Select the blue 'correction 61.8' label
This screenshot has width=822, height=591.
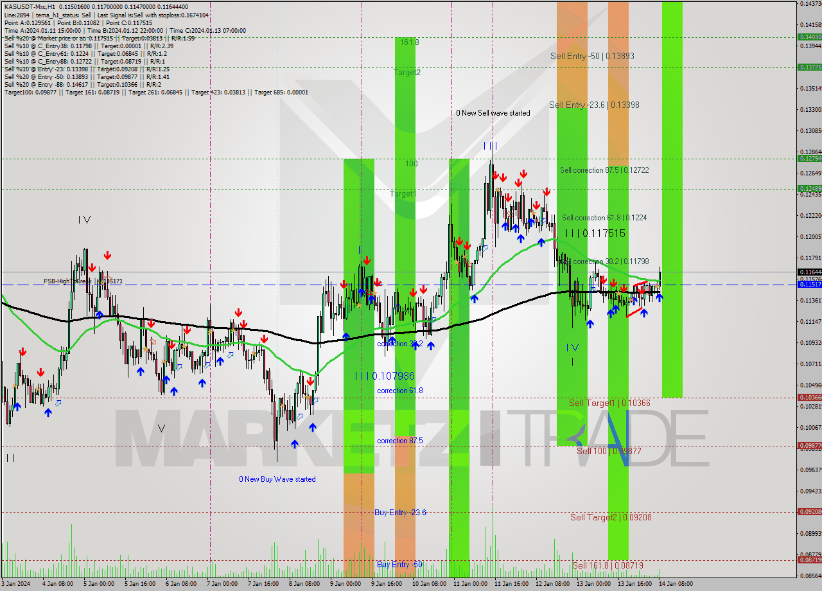tap(399, 391)
